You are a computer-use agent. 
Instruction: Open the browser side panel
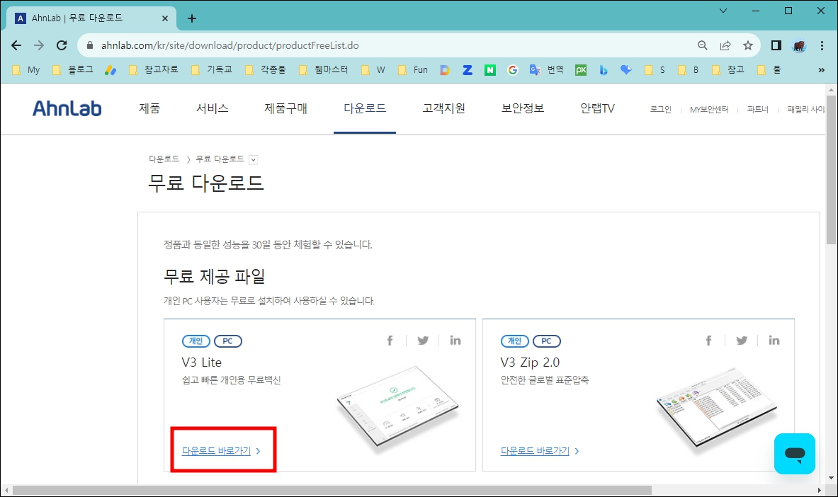tap(776, 45)
